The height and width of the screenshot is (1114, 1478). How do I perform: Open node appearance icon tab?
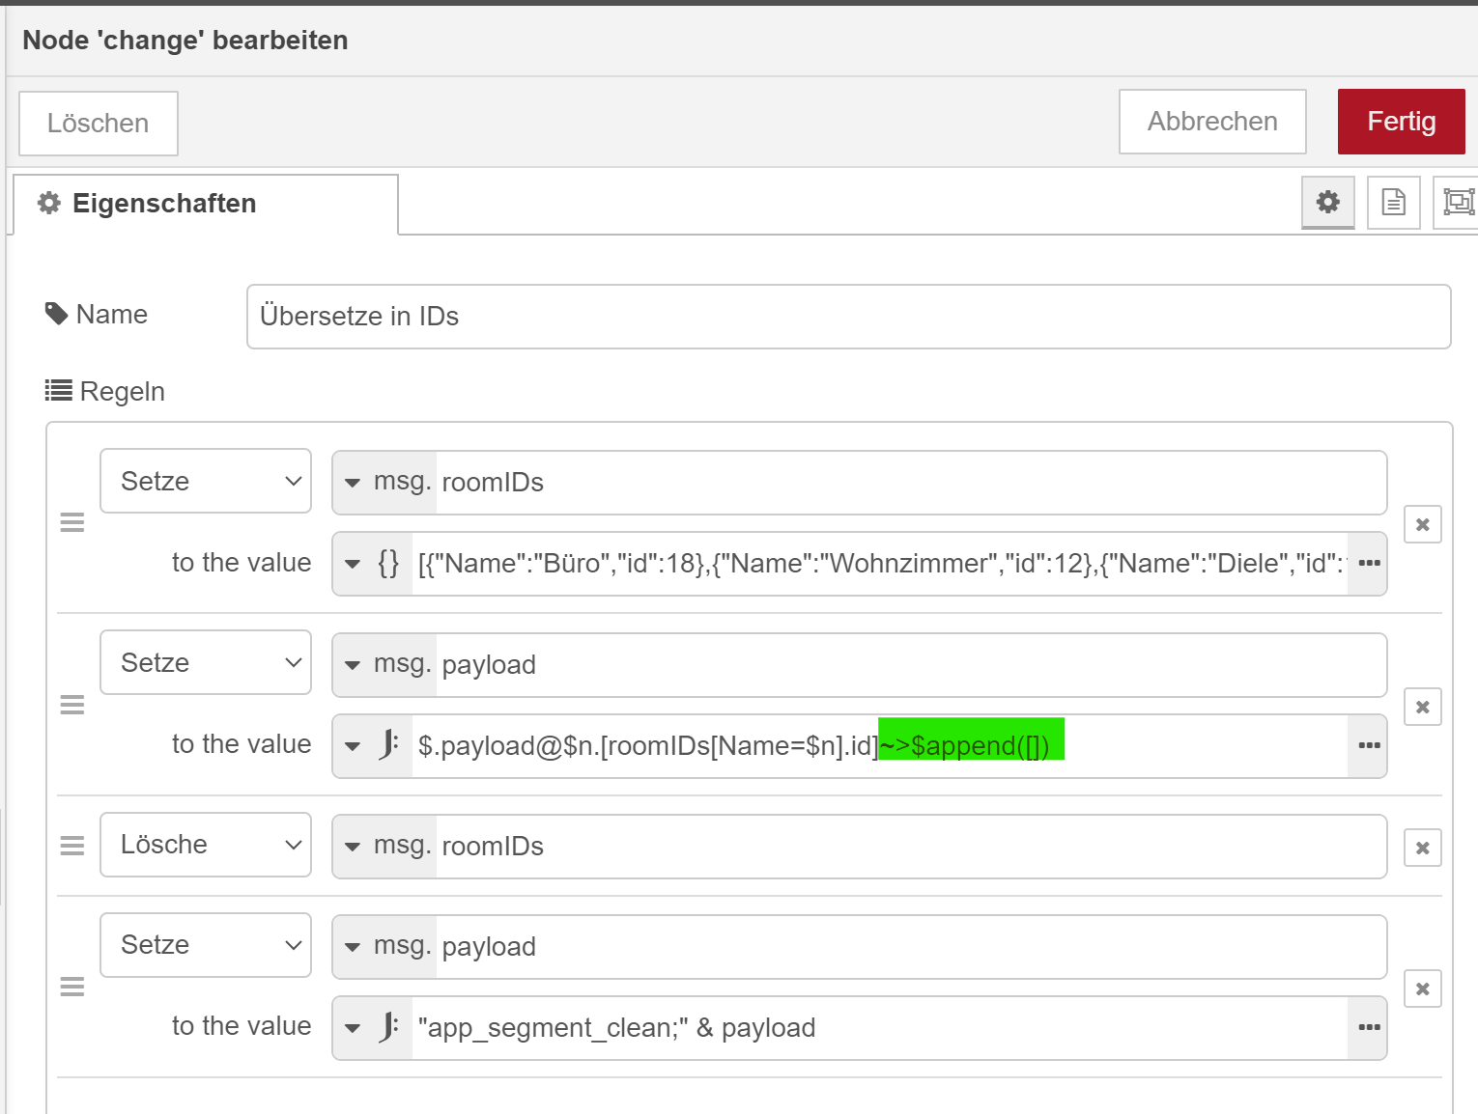coord(1458,202)
